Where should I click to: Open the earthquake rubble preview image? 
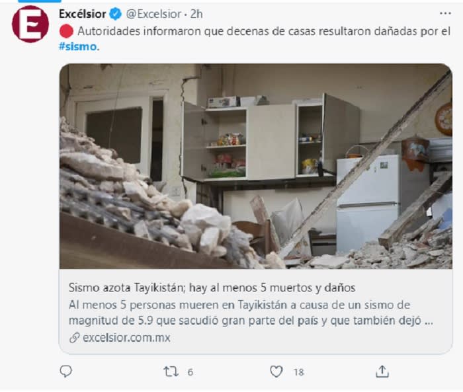point(256,166)
